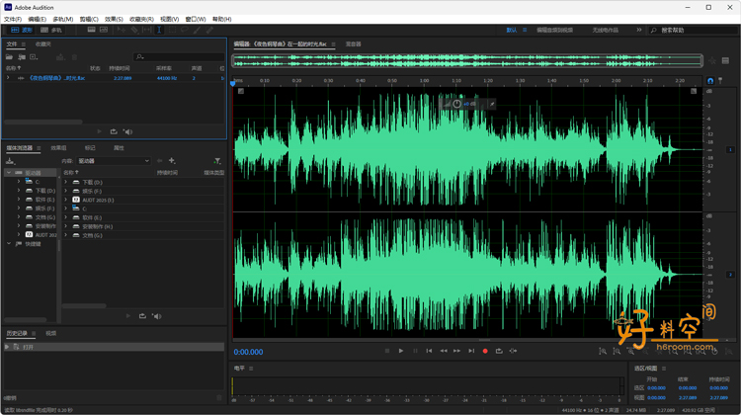
Task: Select the 文档 (G:) row in content list
Action: pos(143,235)
